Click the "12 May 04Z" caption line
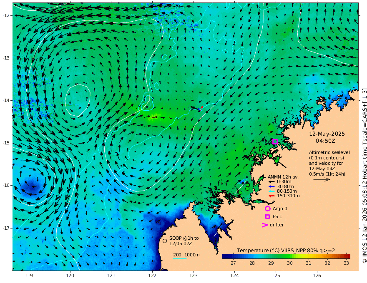 pos(322,169)
